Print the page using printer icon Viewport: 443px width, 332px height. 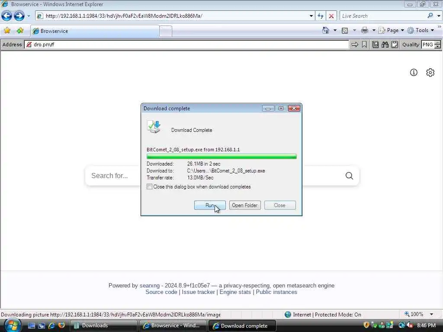click(x=364, y=30)
